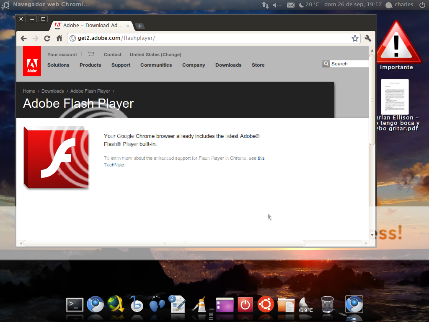Open the Your account link
The image size is (429, 322).
62,55
